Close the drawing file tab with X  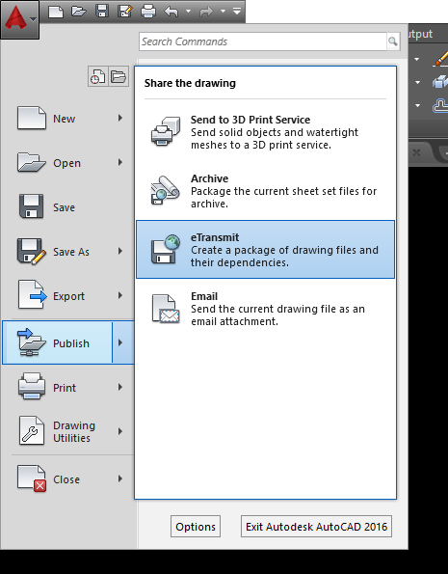[416, 152]
